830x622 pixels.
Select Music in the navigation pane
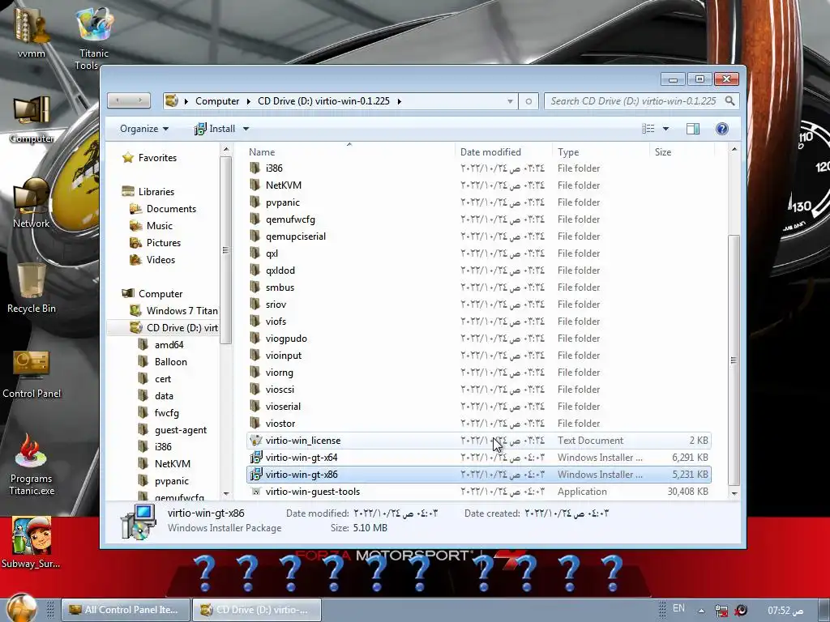(160, 226)
